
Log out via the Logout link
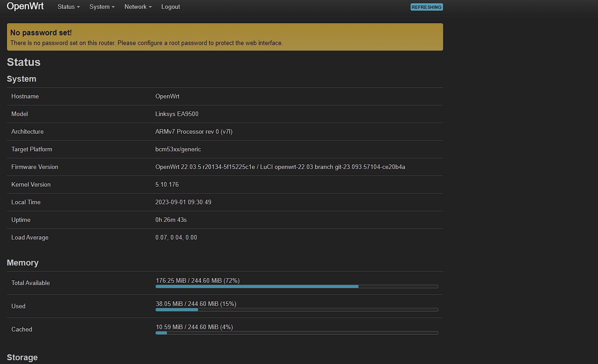pos(171,7)
